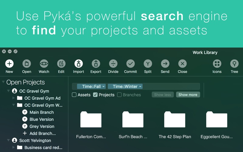The image size is (243, 152).
Task: Click the Grey Version branch icon
Action: click(x=25, y=126)
